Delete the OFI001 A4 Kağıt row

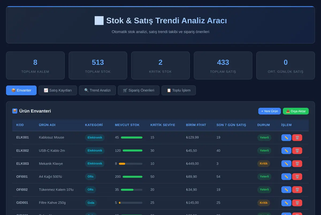tap(297, 177)
